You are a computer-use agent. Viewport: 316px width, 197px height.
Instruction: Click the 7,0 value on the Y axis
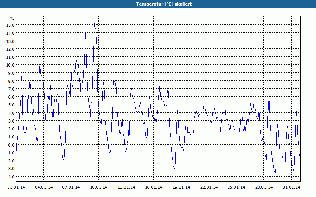pos(11,89)
